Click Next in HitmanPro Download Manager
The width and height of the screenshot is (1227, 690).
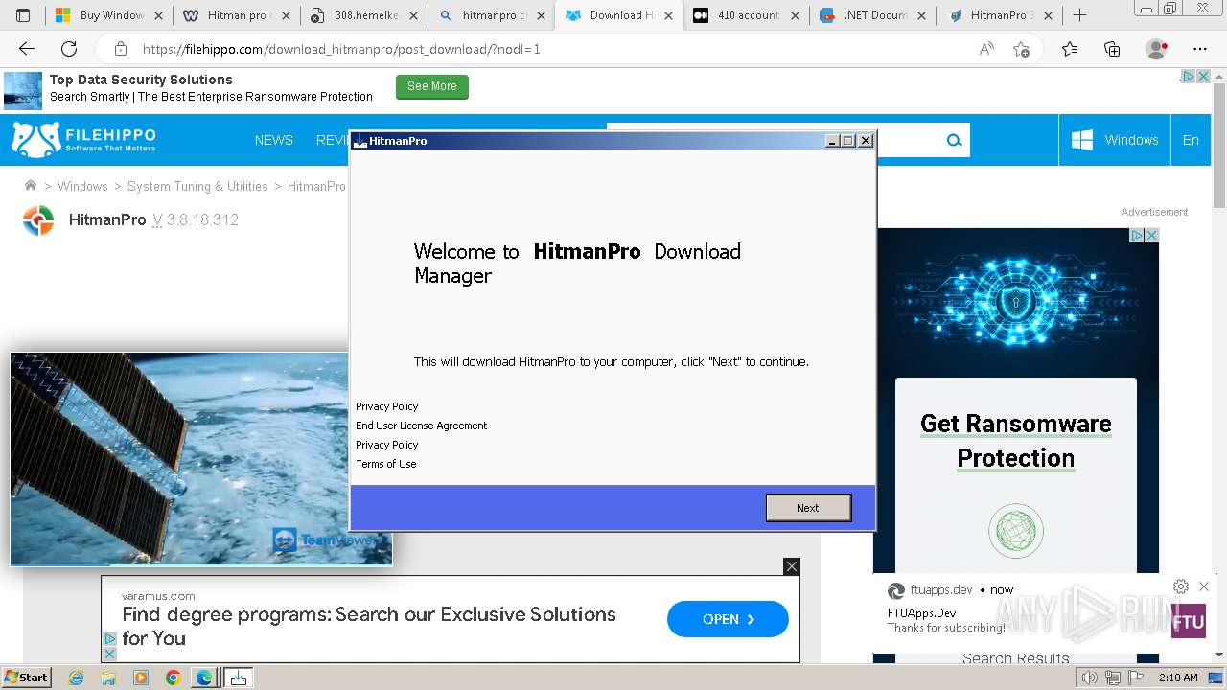pos(808,508)
